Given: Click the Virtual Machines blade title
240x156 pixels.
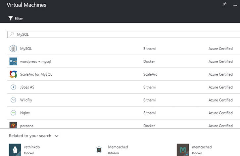Looking at the screenshot, I should (x=26, y=5).
